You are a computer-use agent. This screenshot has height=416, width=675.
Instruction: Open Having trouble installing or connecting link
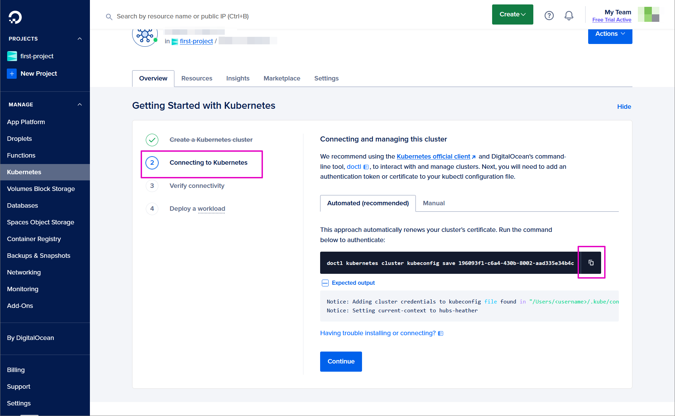tap(378, 333)
